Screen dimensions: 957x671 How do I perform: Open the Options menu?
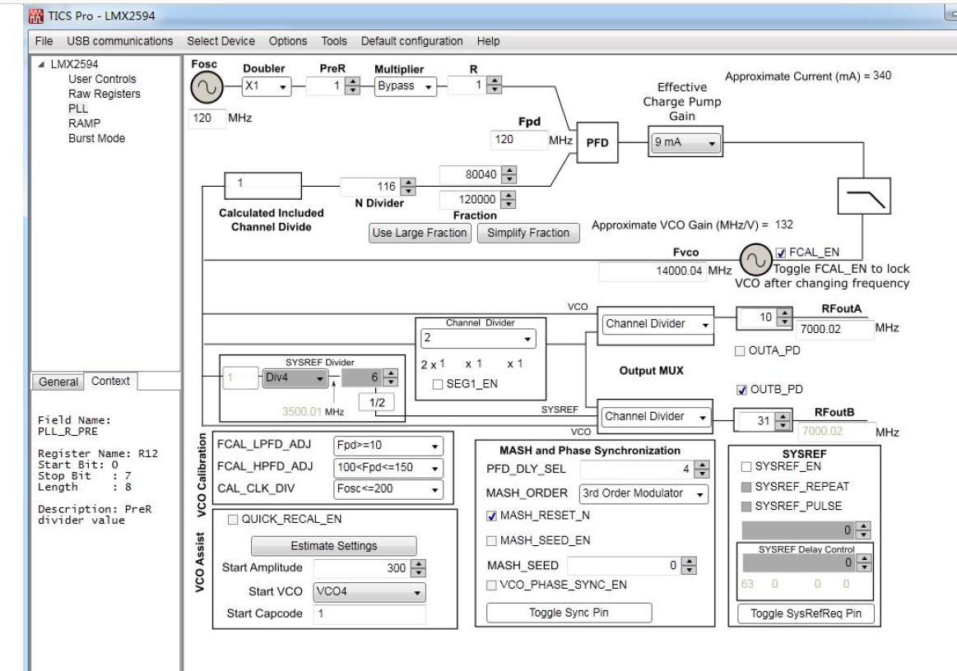pos(288,41)
